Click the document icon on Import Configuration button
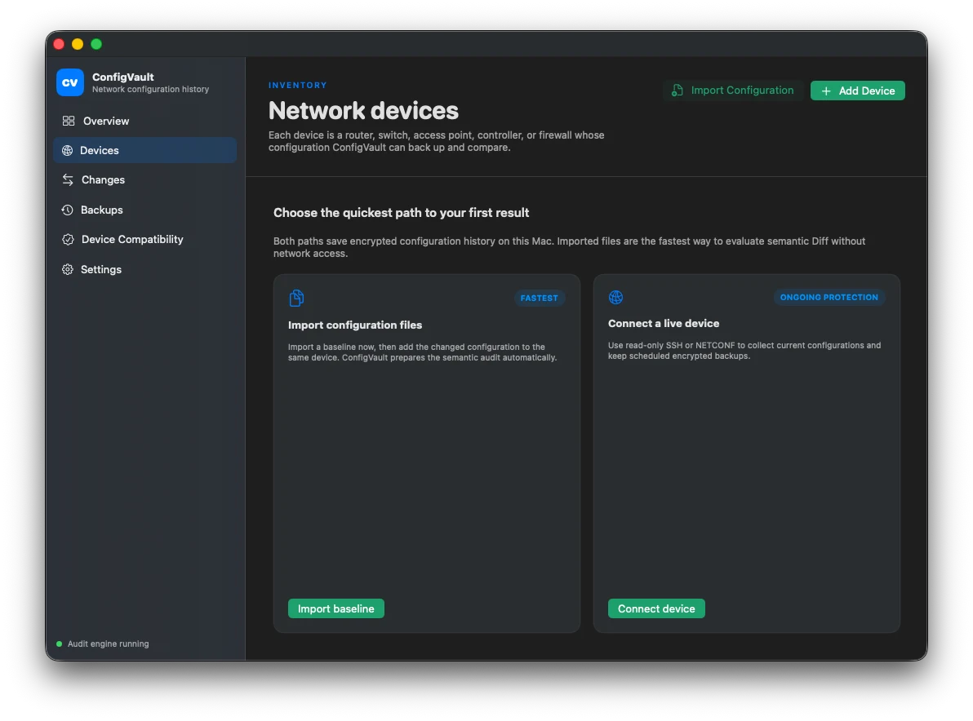Screen dimensions: 973x721 point(677,91)
